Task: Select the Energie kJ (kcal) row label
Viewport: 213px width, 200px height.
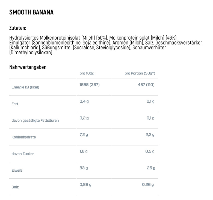Action: click(25, 87)
